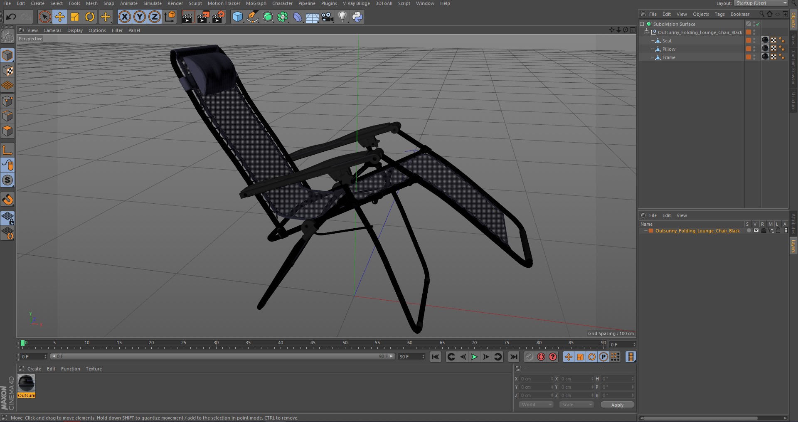Viewport: 798px width, 422px height.
Task: Toggle Enable Snap button
Action: (x=7, y=180)
